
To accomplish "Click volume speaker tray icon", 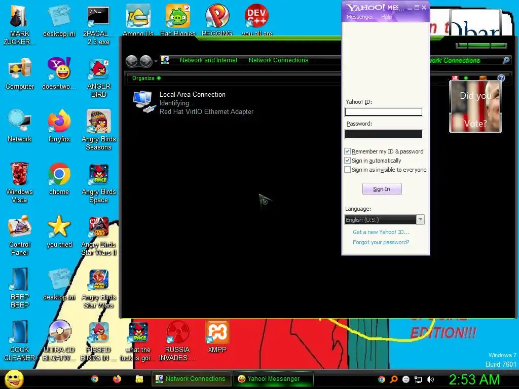I will pyautogui.click(x=430, y=379).
